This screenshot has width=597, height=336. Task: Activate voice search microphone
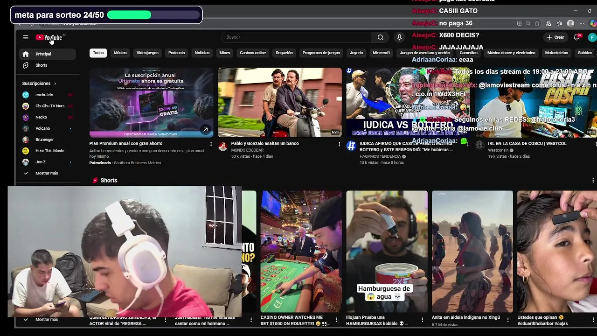pyautogui.click(x=399, y=37)
